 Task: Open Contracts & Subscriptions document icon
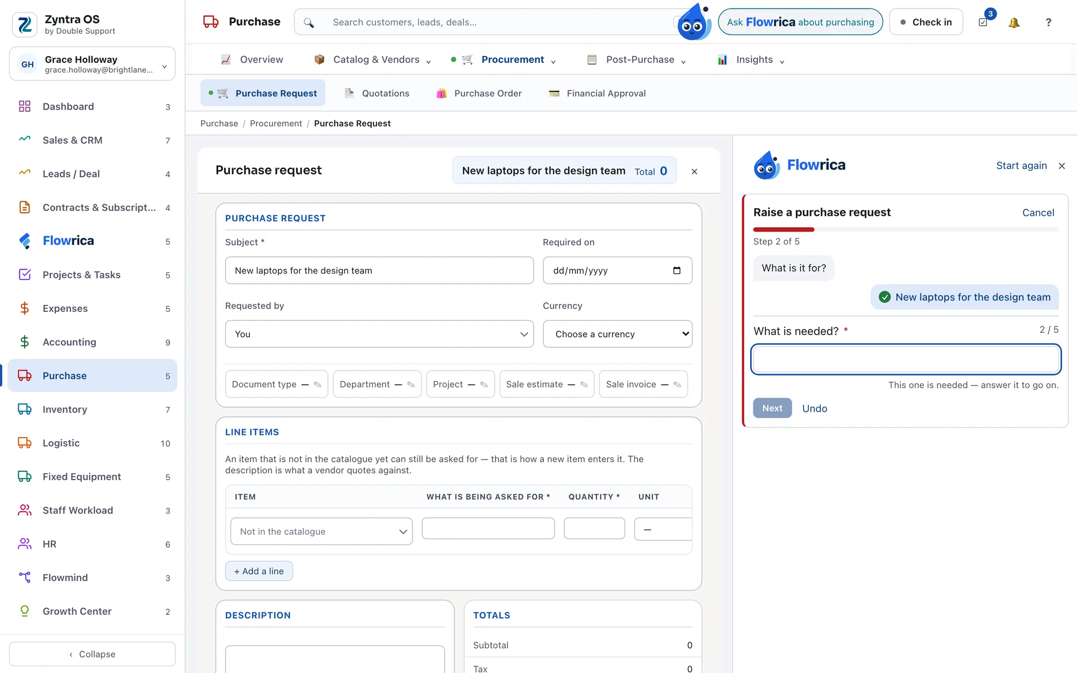click(x=25, y=207)
